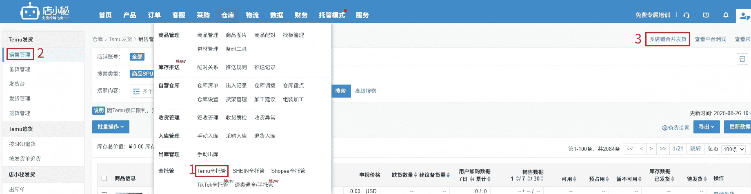Viewport: 751px width, 194px height.
Task: Open 仓库清单 in the menu
Action: [x=208, y=85]
